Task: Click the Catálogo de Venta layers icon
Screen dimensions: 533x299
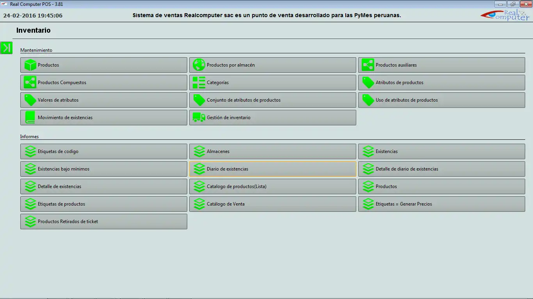Action: 199,204
